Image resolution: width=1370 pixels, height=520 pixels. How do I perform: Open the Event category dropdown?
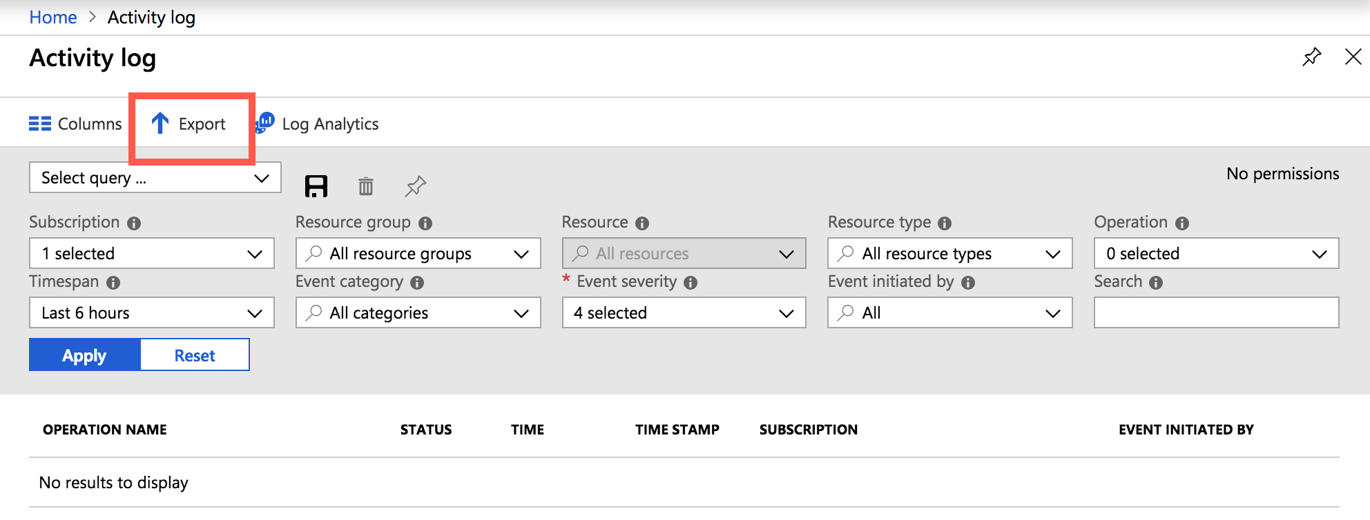coord(418,313)
